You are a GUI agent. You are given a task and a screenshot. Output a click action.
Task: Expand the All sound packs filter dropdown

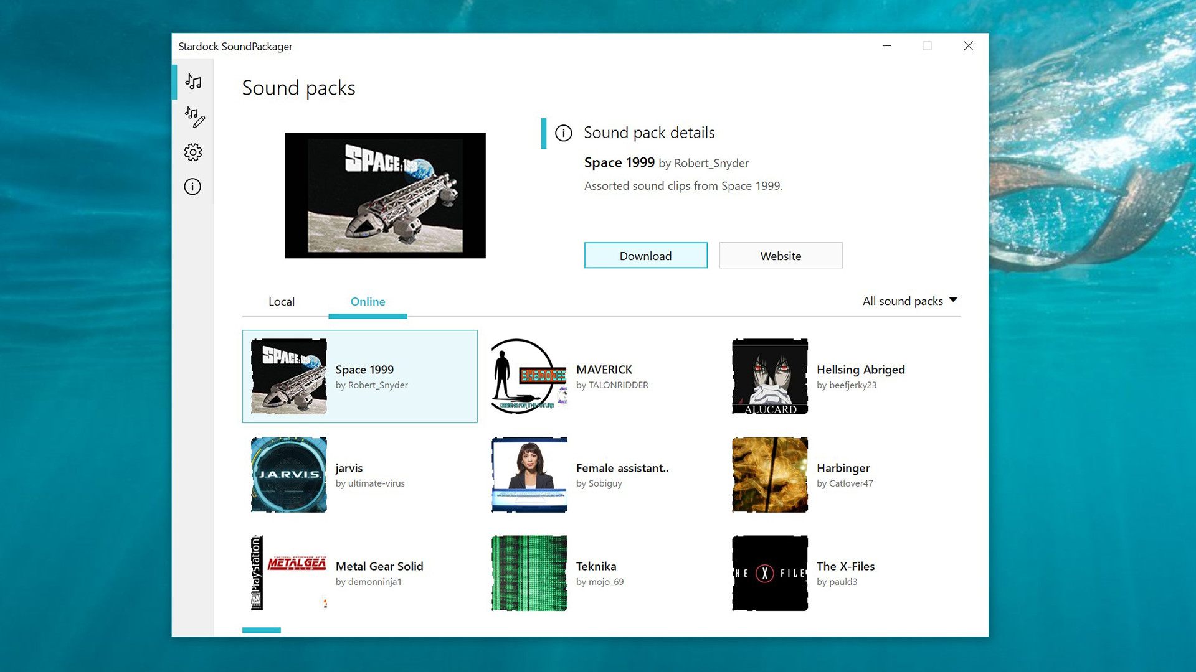(x=909, y=301)
